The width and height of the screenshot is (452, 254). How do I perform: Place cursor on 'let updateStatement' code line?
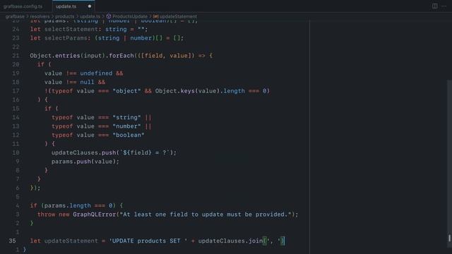click(x=157, y=241)
